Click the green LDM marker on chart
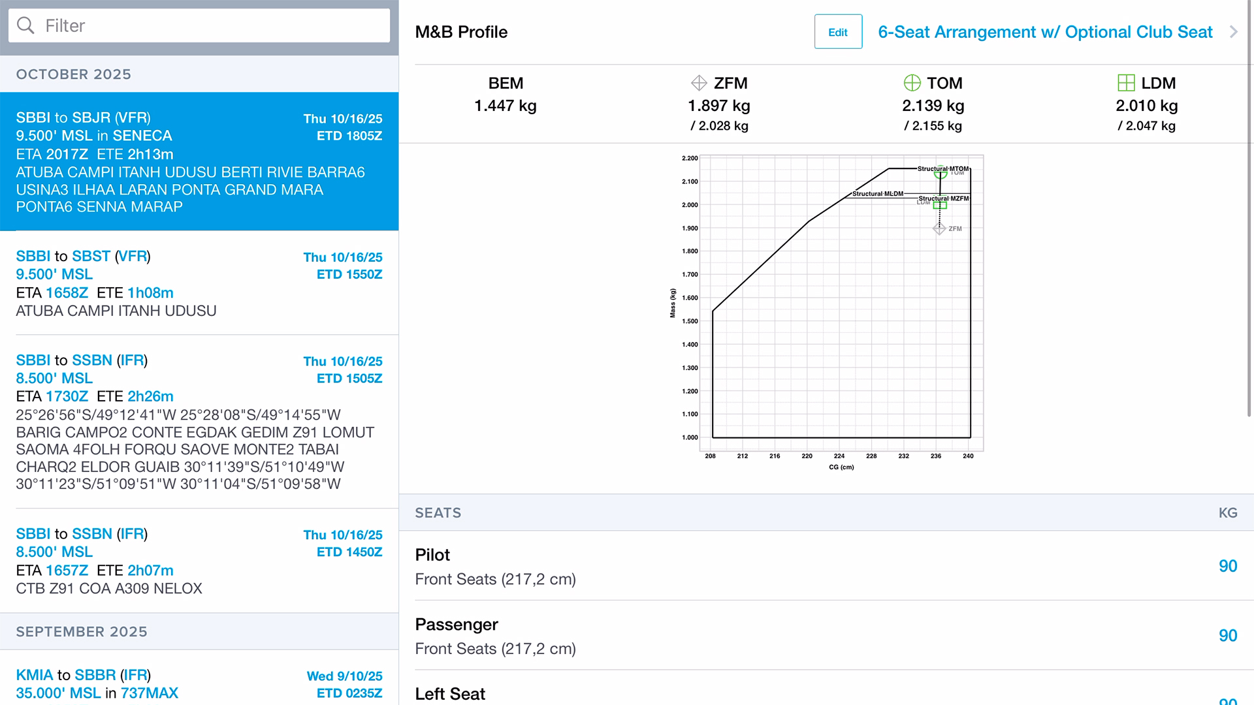The height and width of the screenshot is (705, 1254). tap(940, 205)
